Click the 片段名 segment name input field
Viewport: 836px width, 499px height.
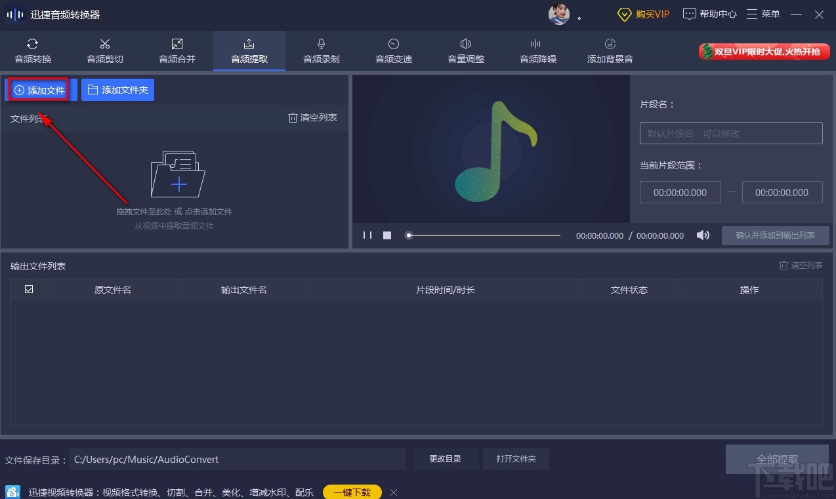[730, 132]
